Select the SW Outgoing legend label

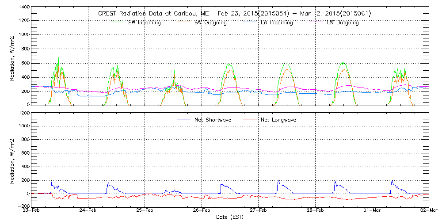click(x=210, y=23)
